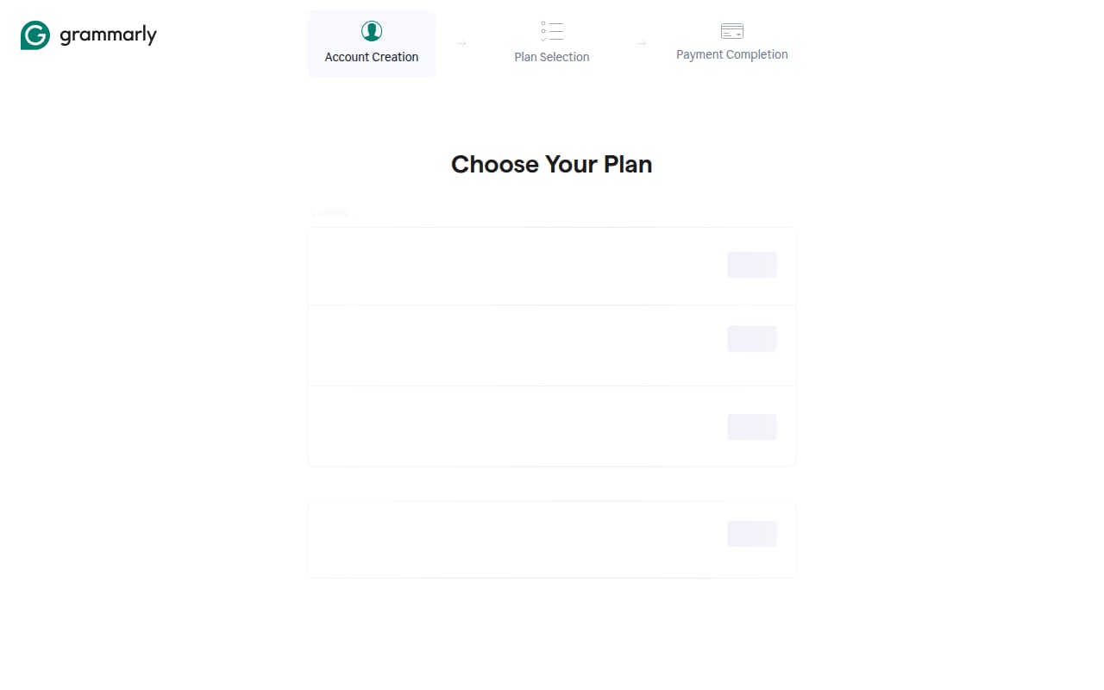Select the Payment Completion credit card icon

[732, 31]
